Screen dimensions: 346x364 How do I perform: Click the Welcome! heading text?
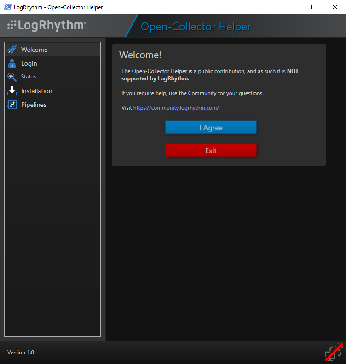[x=140, y=55]
